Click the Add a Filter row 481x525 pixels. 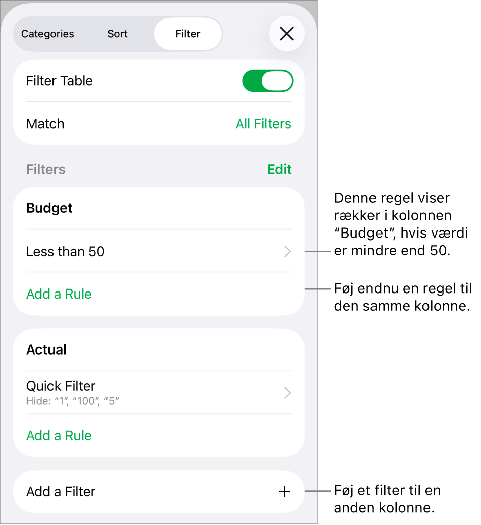point(159,492)
